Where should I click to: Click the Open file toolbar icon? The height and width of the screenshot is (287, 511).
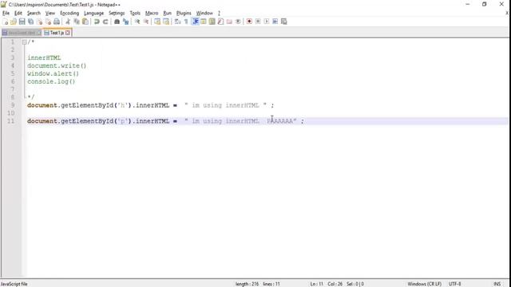[x=14, y=22]
